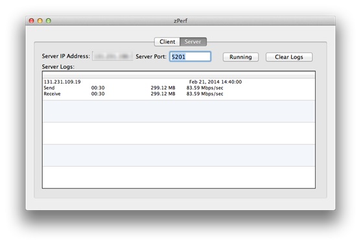Select log entry IP 131.231.109.19

62,82
